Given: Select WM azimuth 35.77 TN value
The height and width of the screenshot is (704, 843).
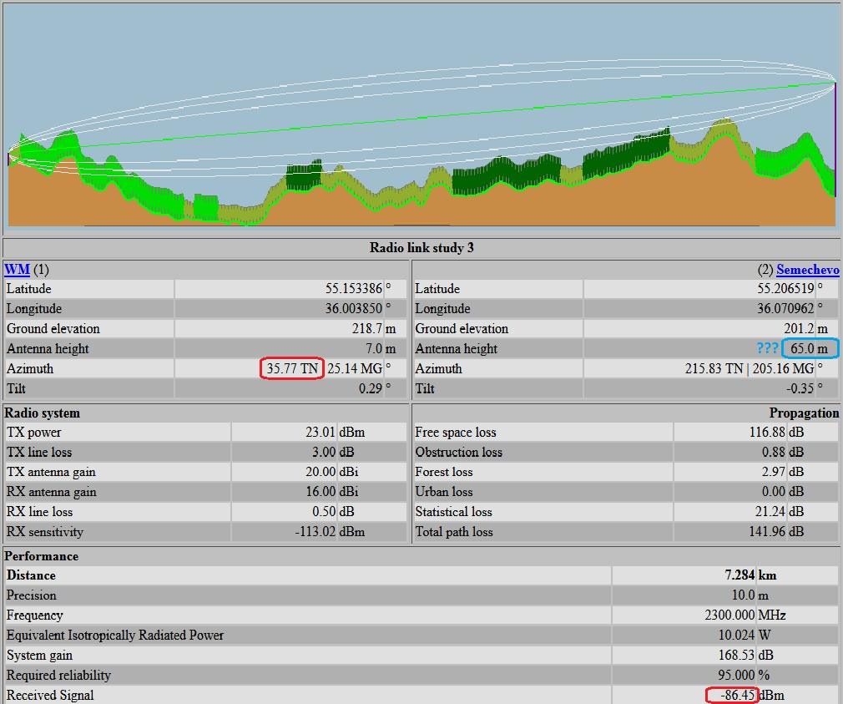Looking at the screenshot, I should tap(292, 368).
